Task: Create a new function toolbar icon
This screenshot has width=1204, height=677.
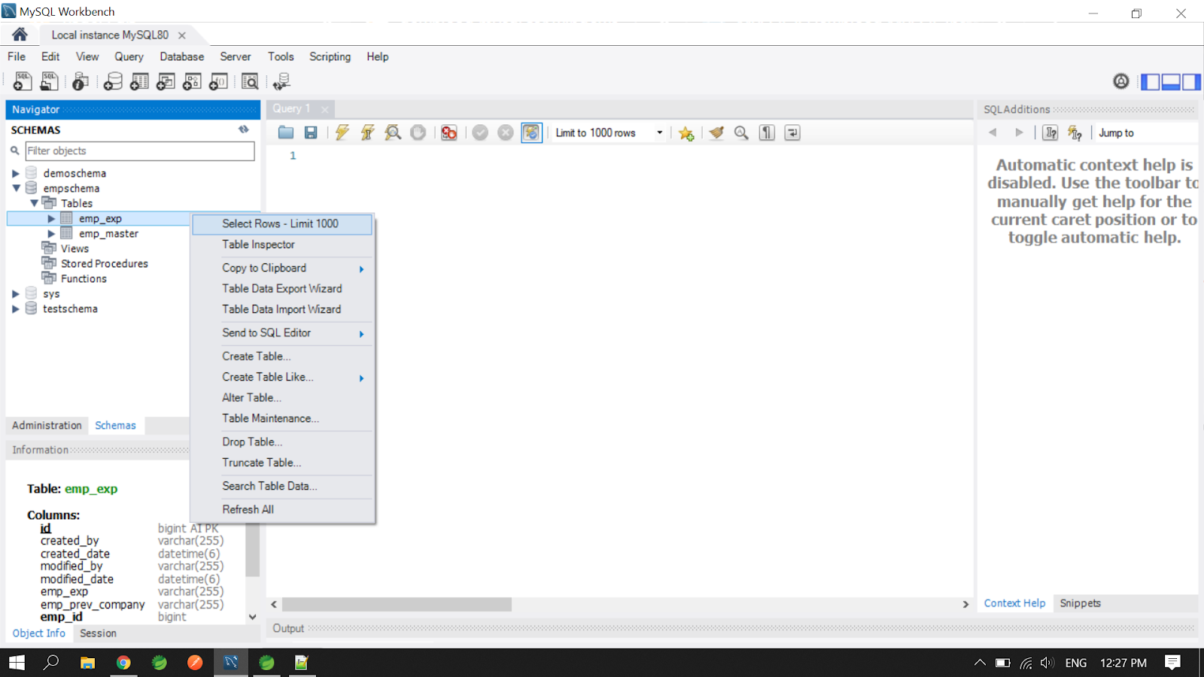Action: 218,81
